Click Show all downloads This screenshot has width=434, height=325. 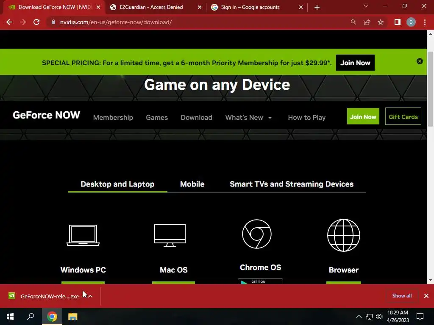(x=402, y=296)
